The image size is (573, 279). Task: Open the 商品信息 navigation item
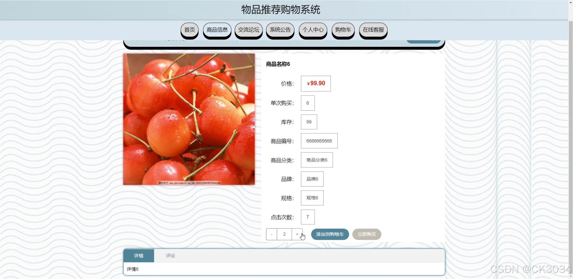(217, 30)
